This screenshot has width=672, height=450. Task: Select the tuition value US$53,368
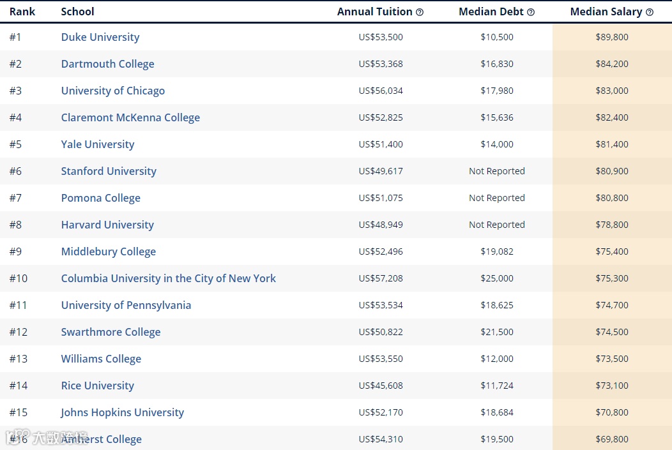pos(381,64)
